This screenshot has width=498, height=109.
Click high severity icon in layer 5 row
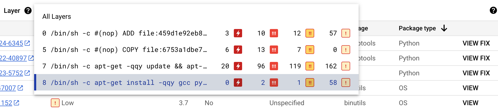274,50
